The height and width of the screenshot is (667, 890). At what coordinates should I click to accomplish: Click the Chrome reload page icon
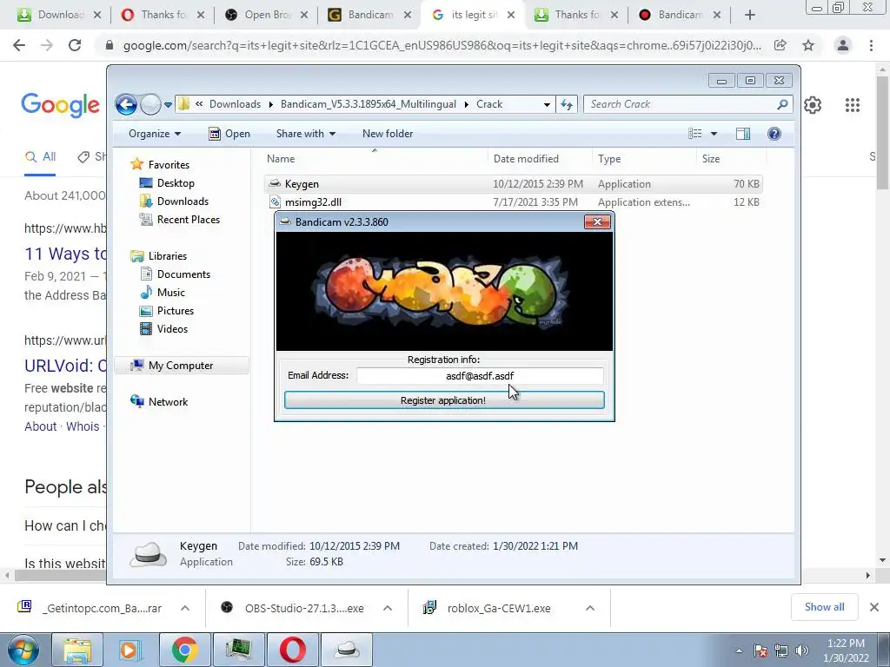(x=75, y=45)
